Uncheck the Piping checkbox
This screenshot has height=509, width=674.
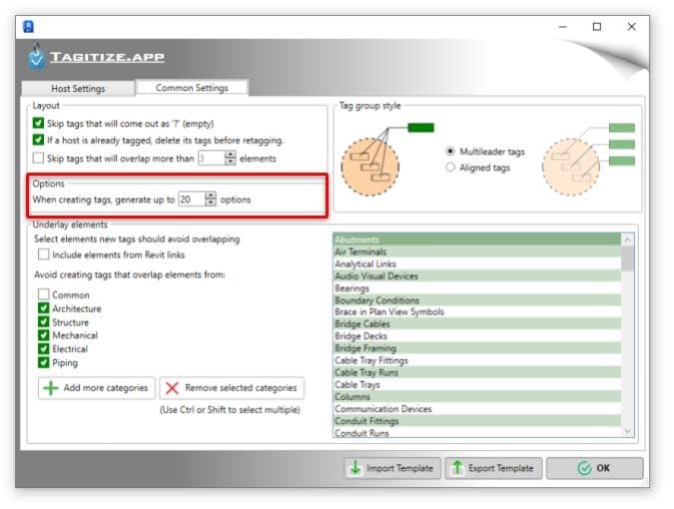[x=43, y=362]
